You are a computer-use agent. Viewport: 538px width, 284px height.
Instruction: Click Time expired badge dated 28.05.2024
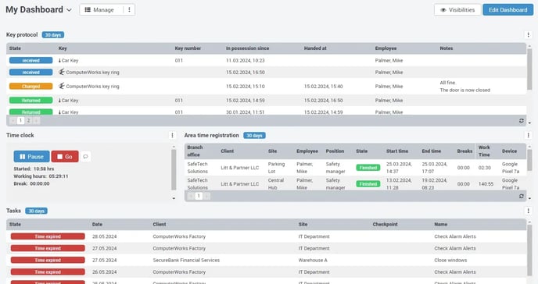click(x=48, y=236)
